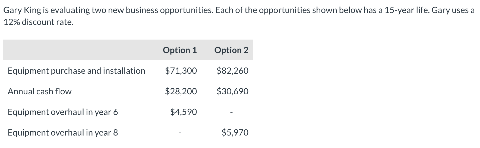The image size is (480, 148).
Task: Select the $28,200 annual cash flow value
Action: pos(181,91)
